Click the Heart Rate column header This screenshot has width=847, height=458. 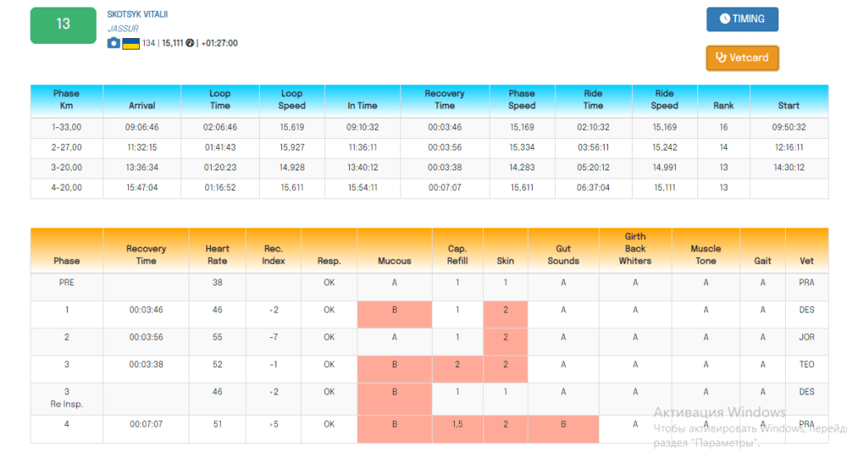(218, 255)
